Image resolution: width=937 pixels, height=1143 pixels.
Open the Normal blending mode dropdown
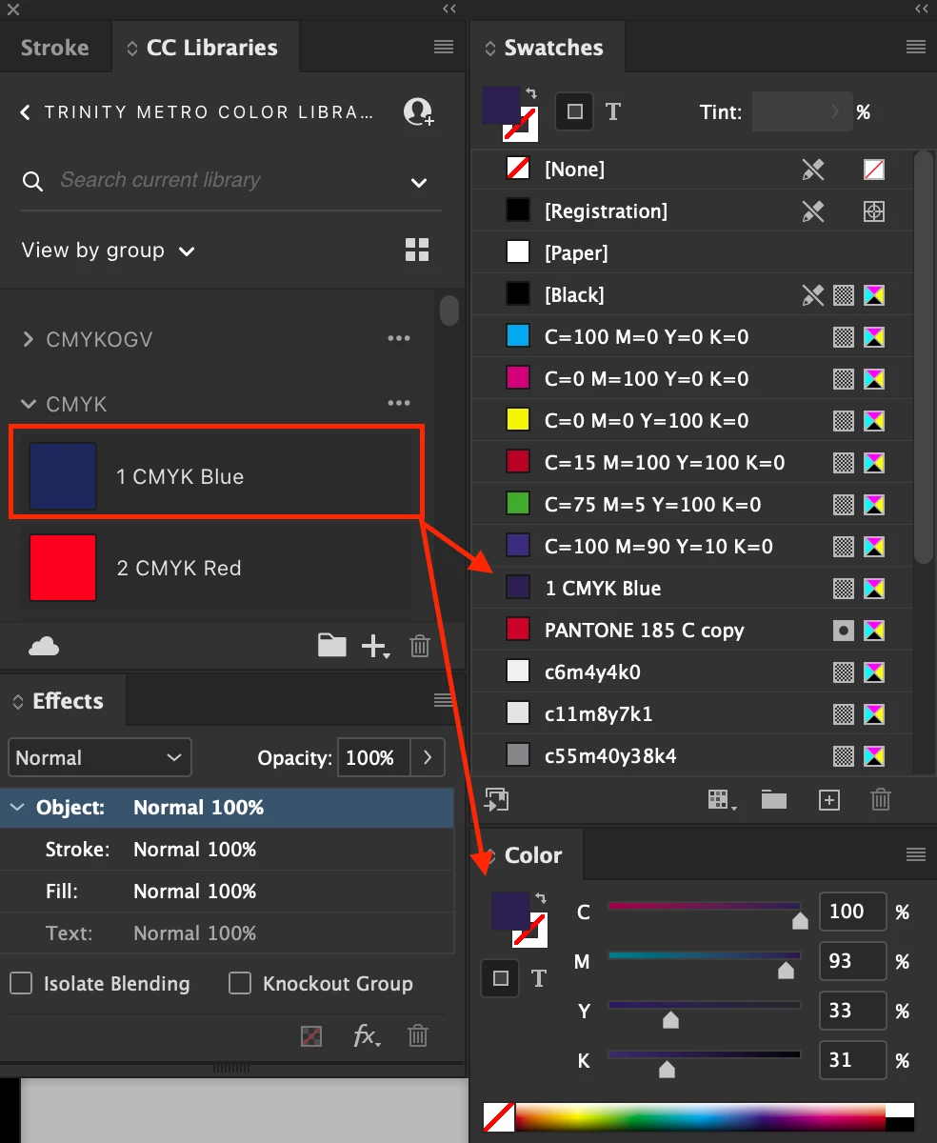click(100, 758)
